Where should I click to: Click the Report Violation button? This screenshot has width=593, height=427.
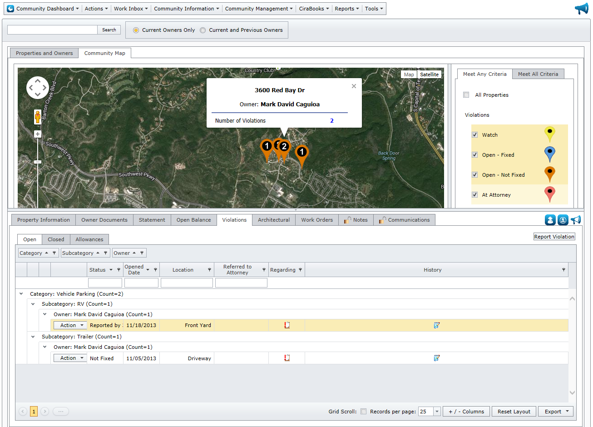coord(554,236)
